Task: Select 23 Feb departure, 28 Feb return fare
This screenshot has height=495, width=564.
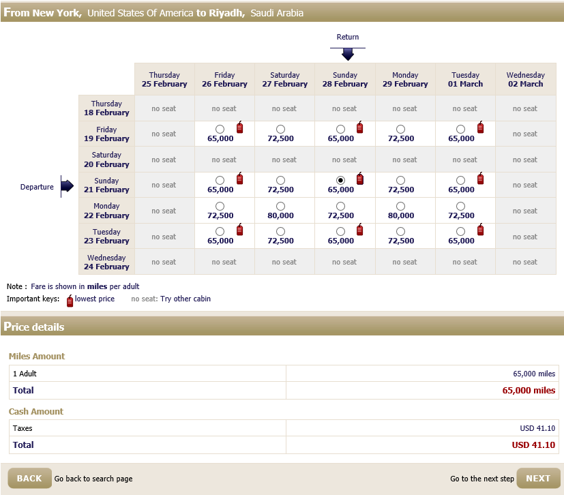Action: 340,232
